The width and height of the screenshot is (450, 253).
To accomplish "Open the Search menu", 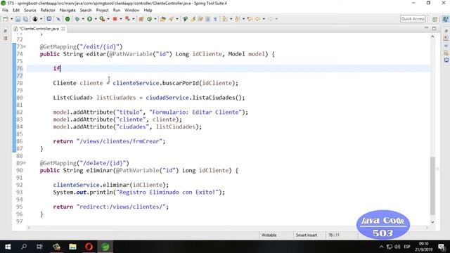I will coord(86,11).
